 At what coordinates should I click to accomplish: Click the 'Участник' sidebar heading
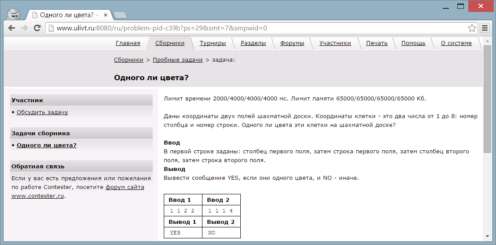[81, 100]
